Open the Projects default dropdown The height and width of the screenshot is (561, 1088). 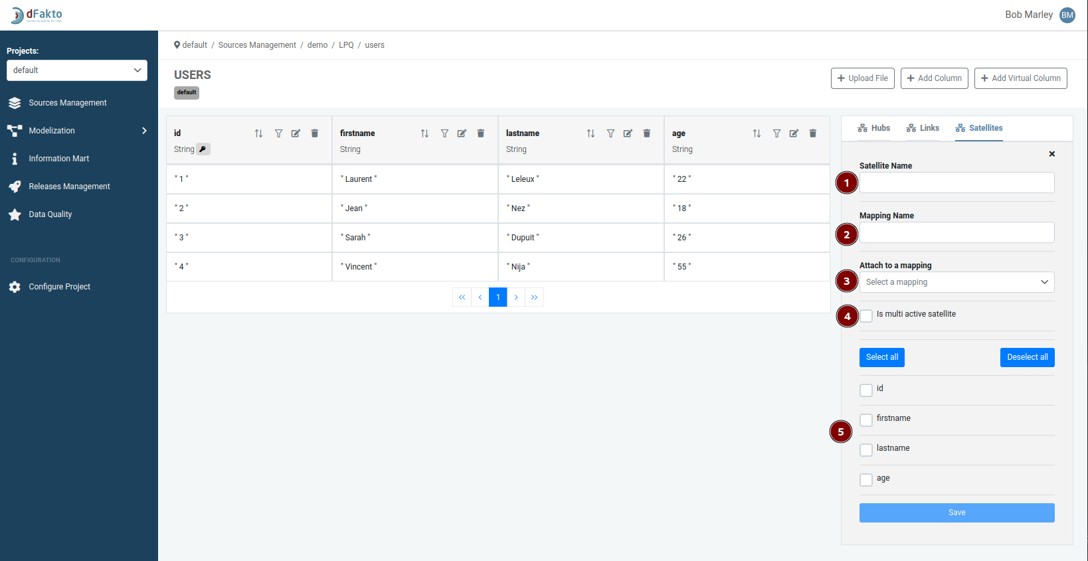(77, 70)
